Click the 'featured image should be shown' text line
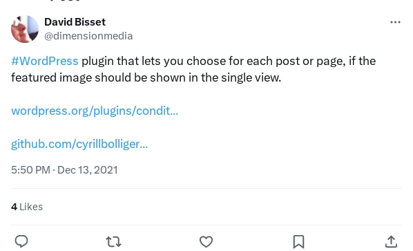 pos(146,77)
